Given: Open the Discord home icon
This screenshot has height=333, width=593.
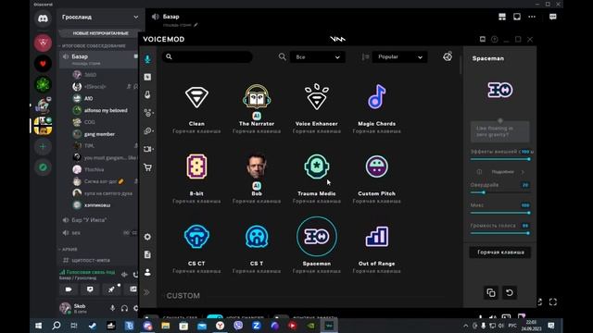Looking at the screenshot, I should point(43,18).
